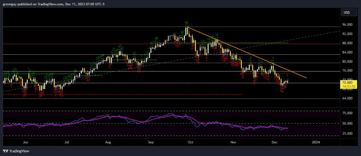Click the Jun label on time axis
This screenshot has width=361, height=156.
(25, 142)
